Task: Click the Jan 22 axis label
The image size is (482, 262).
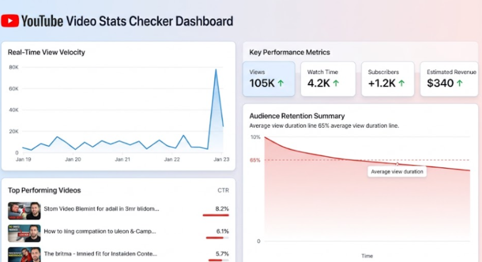Action: click(x=172, y=159)
